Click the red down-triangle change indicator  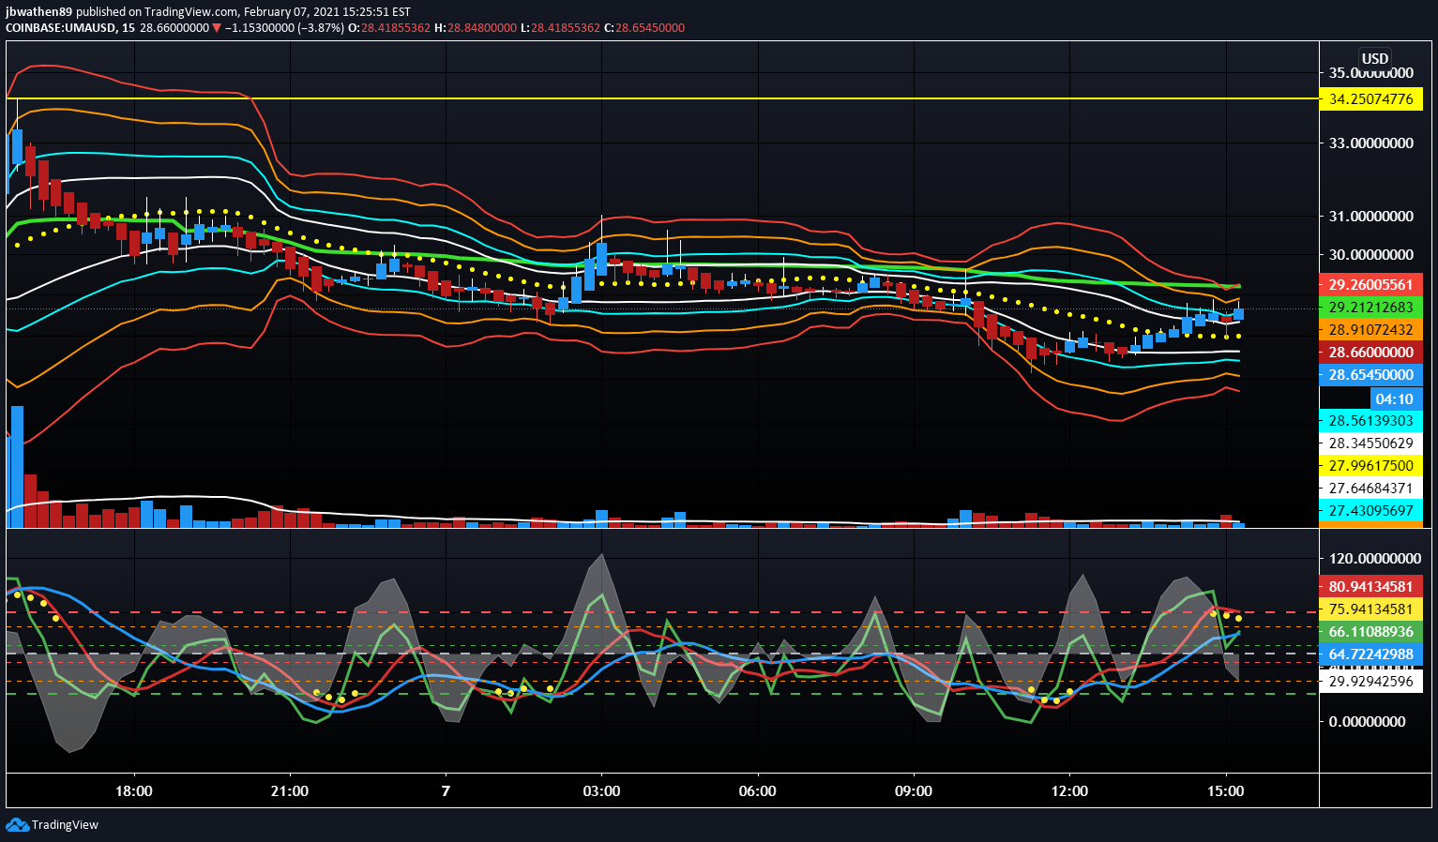(x=217, y=28)
